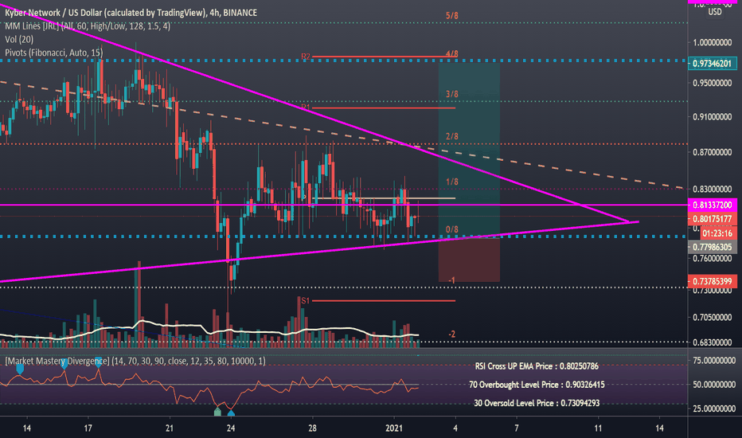Click the teal 0.97346201 price label
This screenshot has height=438, width=742.
coord(712,64)
